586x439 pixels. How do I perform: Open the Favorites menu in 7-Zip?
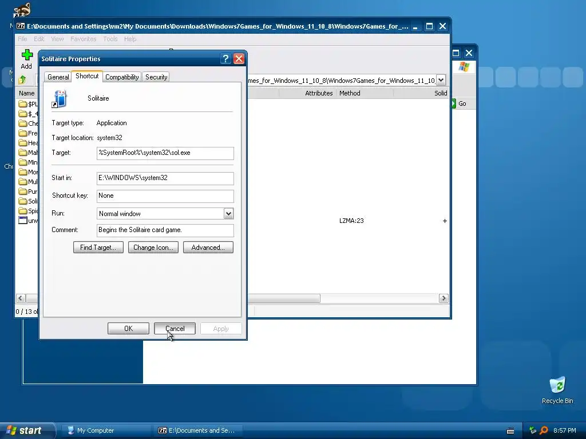(x=84, y=39)
